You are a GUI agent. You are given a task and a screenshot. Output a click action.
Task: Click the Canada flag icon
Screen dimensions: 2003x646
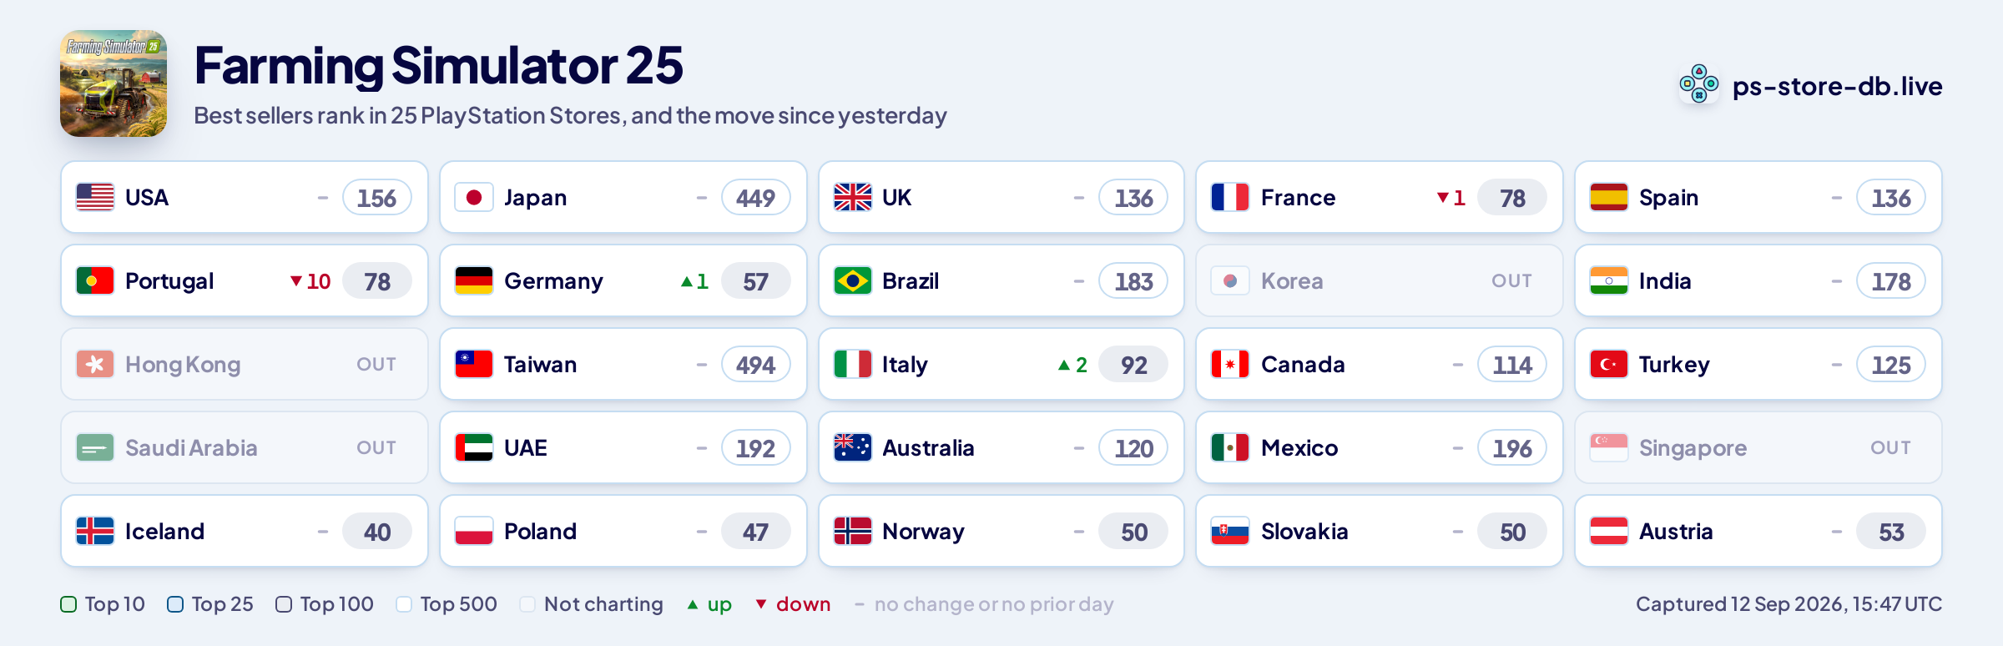[x=1230, y=364]
